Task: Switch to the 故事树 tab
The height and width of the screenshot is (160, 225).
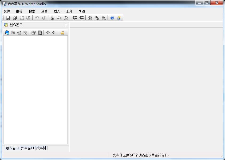Action: [41, 148]
